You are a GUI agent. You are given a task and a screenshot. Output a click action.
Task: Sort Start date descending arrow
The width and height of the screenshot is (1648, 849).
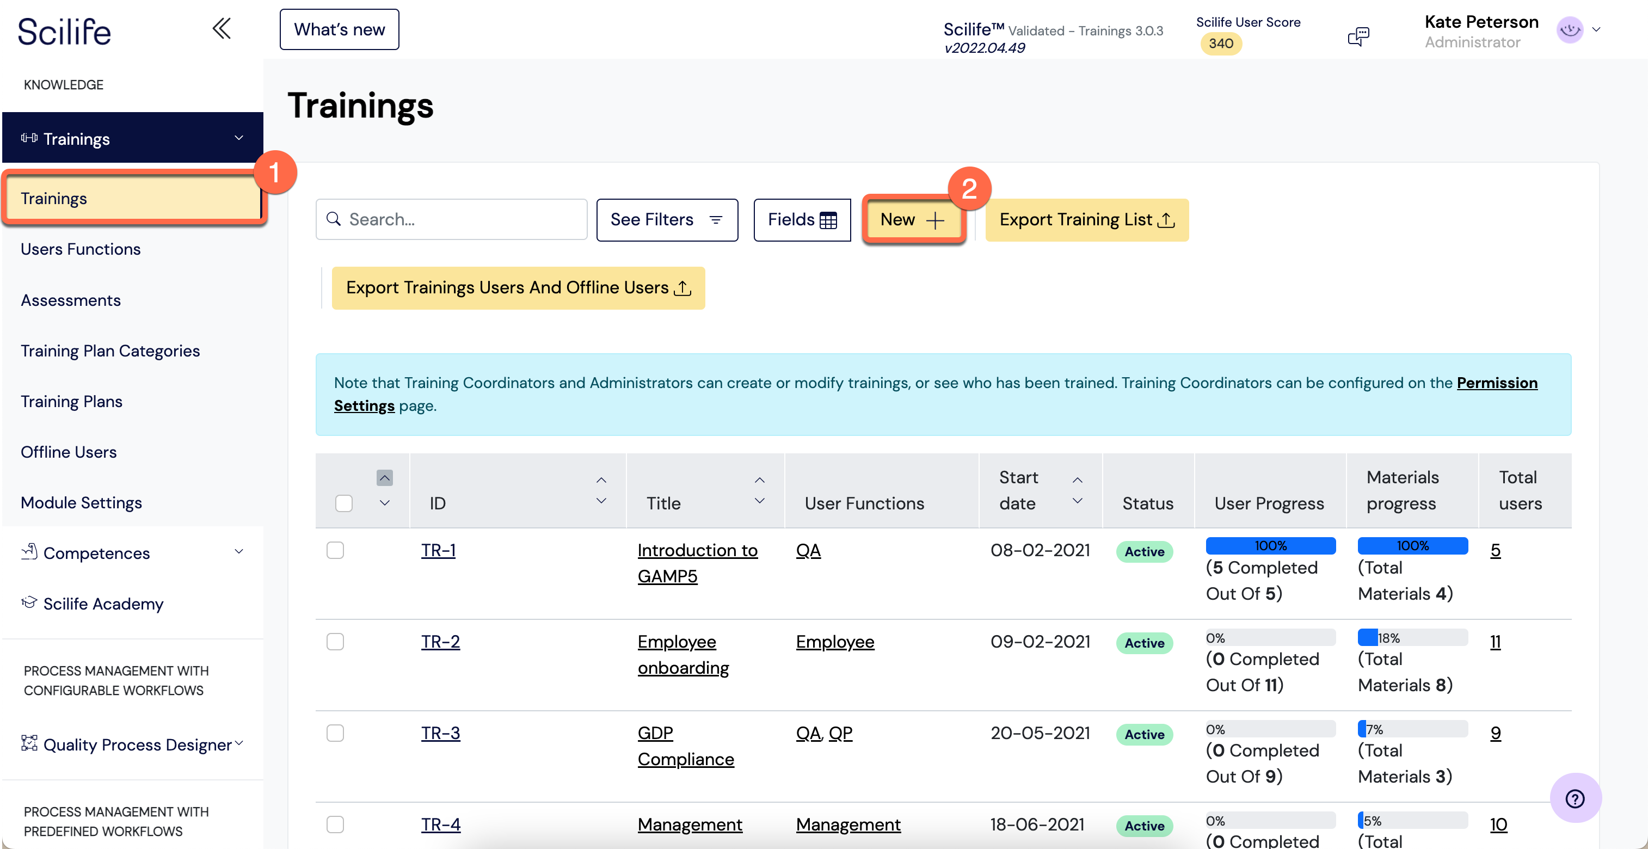[1077, 501]
